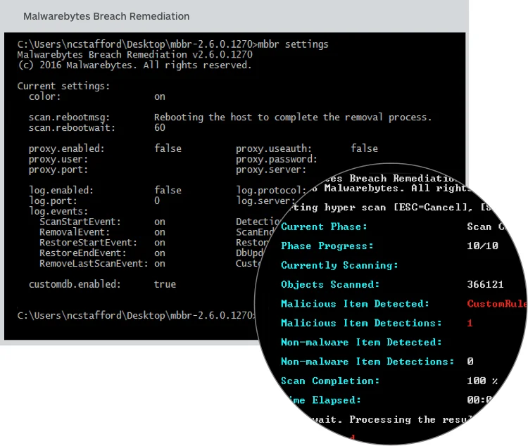Click the 'Elapsed:' time label

click(337, 400)
